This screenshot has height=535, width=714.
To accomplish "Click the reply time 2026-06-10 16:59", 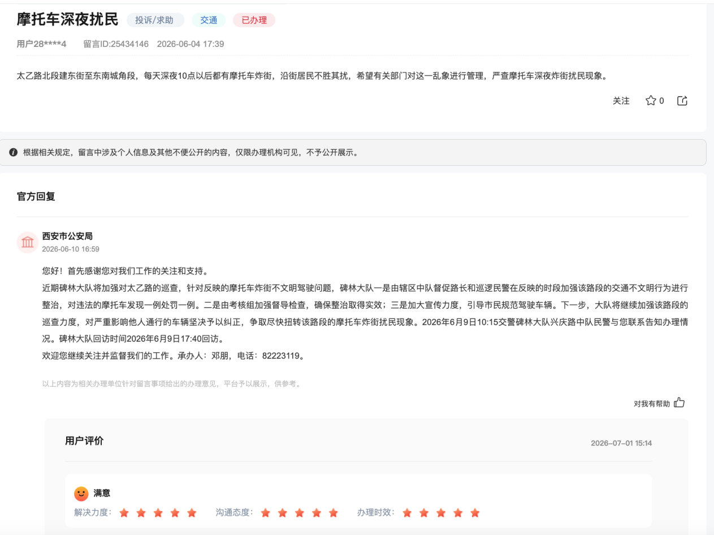I will tap(71, 249).
